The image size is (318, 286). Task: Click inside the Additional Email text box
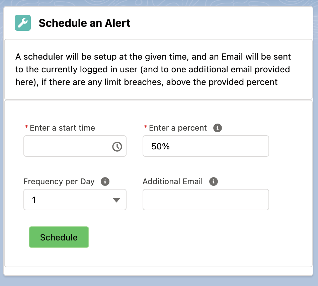click(206, 200)
